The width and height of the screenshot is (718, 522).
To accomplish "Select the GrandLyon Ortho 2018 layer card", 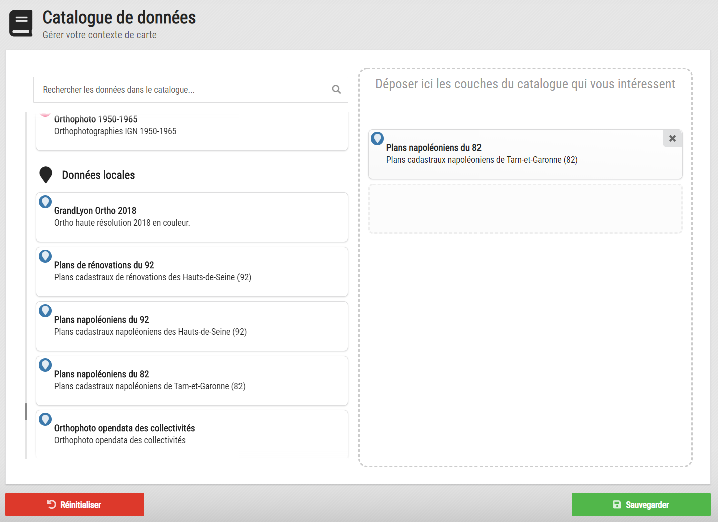I will click(191, 217).
